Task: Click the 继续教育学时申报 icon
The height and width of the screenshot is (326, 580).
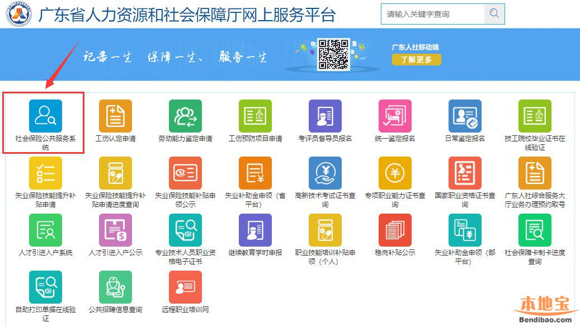Action: (255, 230)
